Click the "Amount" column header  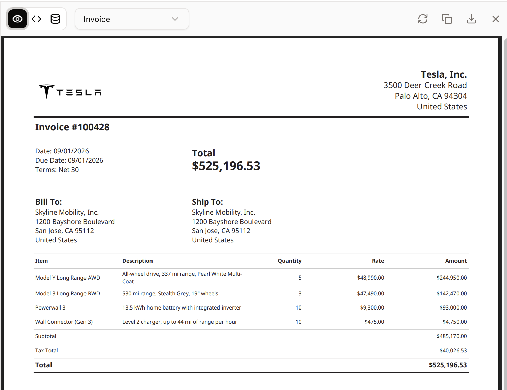(456, 261)
